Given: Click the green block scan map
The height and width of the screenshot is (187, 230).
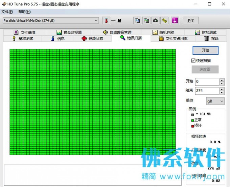Looking at the screenshot, I should pos(93,102).
